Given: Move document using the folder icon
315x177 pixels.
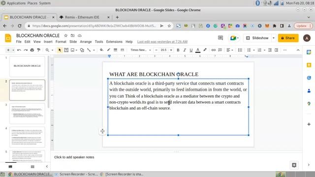Looking at the screenshot, I should tap(72, 35).
